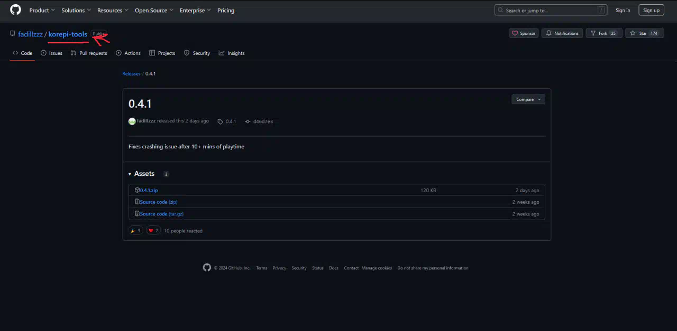
Task: Switch to the Projects tab
Action: coord(162,53)
